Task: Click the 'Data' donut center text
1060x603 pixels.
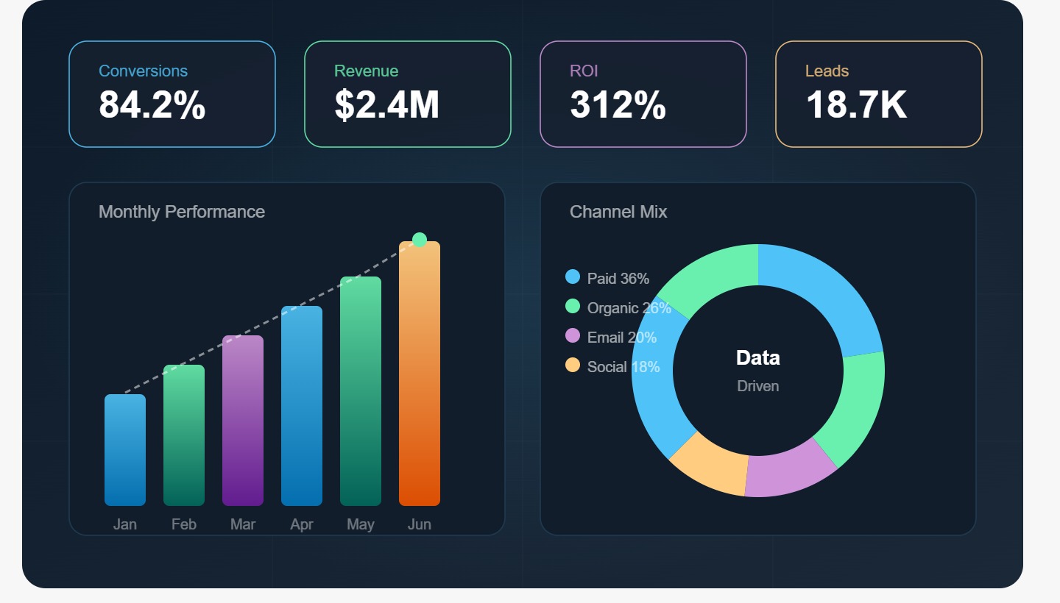Action: tap(758, 358)
